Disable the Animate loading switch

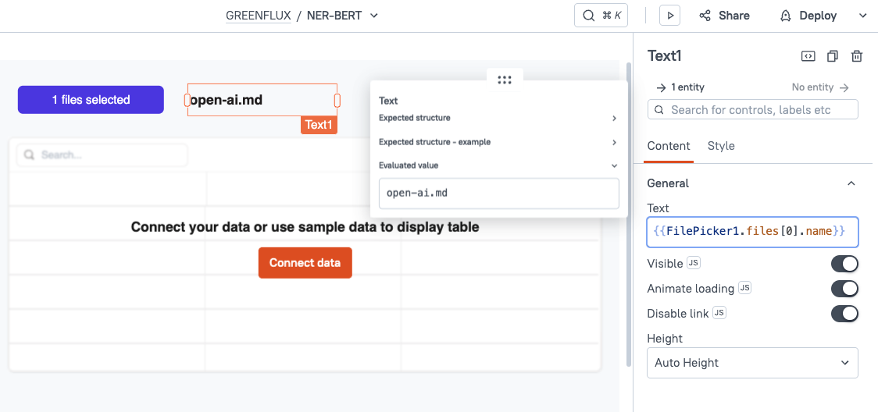pyautogui.click(x=844, y=289)
